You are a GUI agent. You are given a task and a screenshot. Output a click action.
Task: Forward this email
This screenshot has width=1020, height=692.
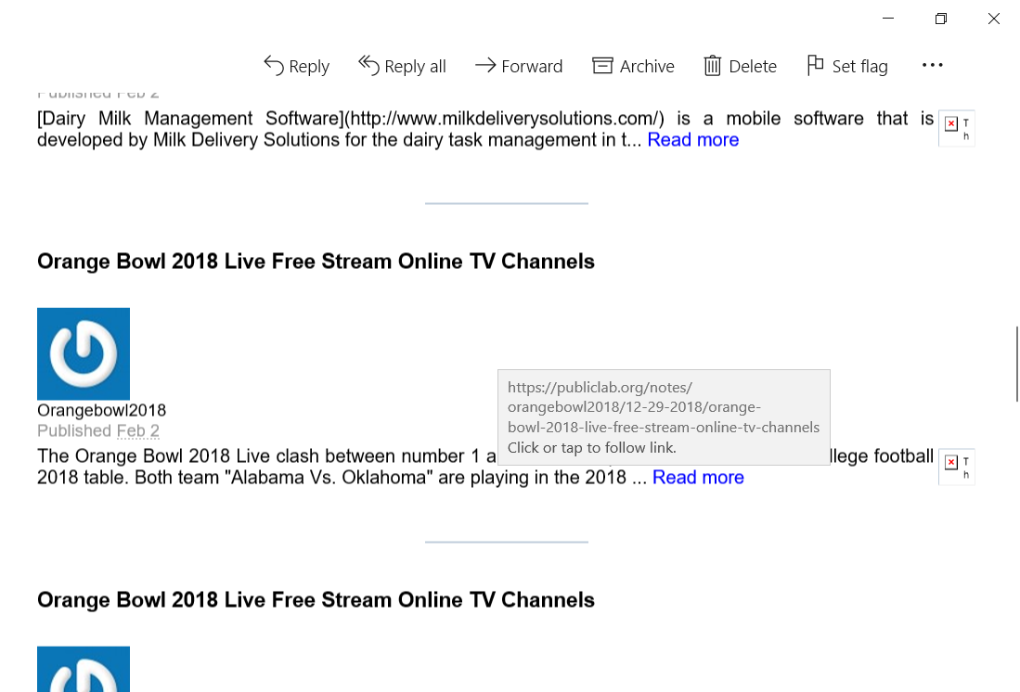519,66
